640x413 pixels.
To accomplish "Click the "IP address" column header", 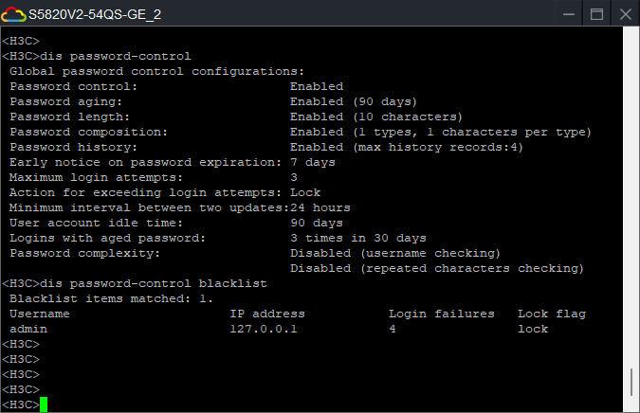I will [x=267, y=314].
